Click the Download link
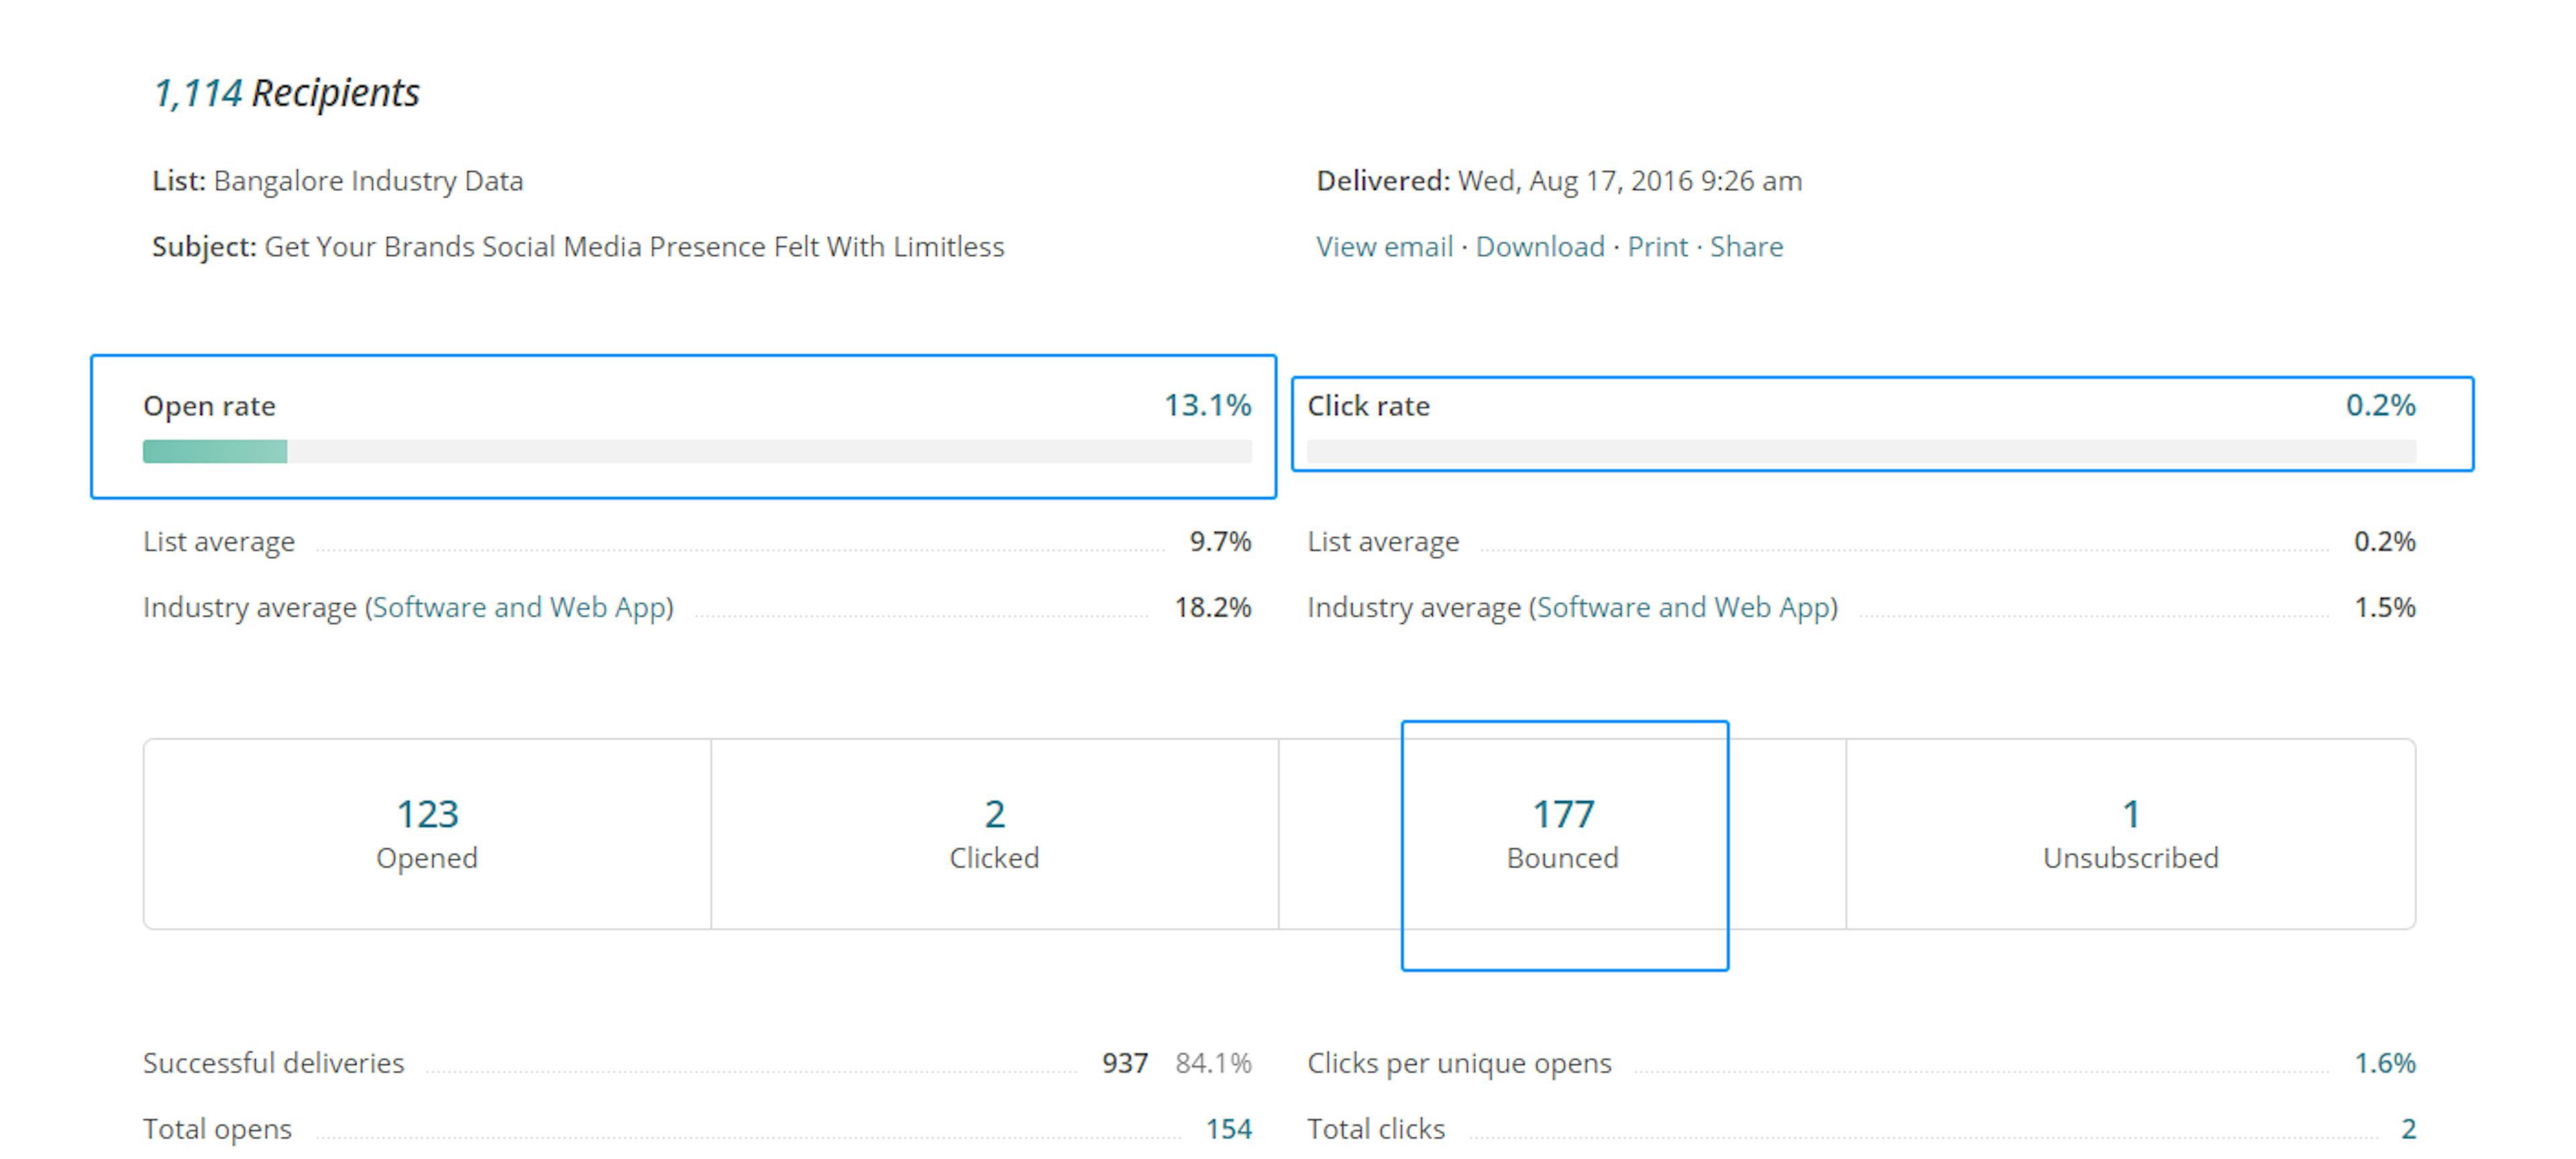The image size is (2576, 1159). pos(1540,246)
